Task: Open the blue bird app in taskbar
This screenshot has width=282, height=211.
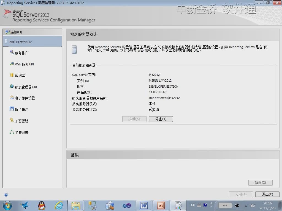Action: point(25,206)
